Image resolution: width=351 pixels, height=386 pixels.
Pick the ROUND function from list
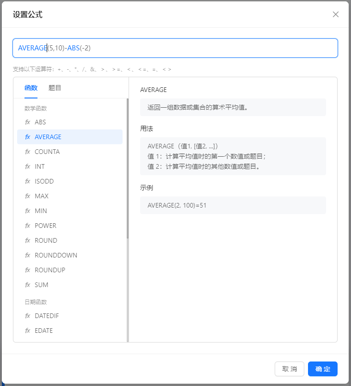[70, 240]
